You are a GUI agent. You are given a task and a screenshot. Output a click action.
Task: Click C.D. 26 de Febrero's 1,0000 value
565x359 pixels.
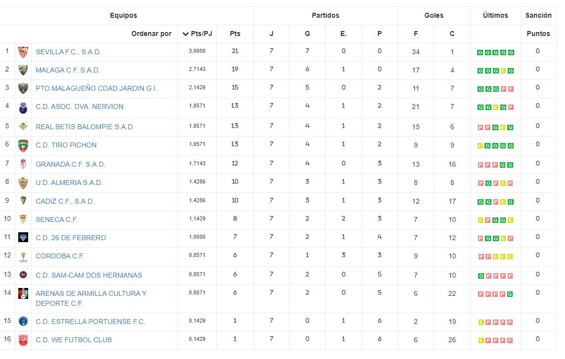coord(197,237)
